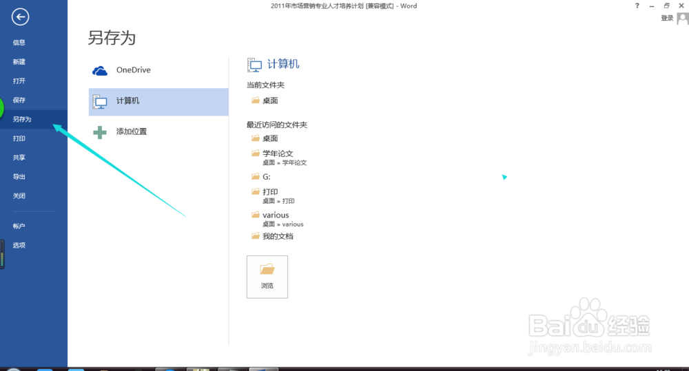689x371 pixels.
Task: Open 桌面 under 最近访问的文件夹
Action: (x=270, y=138)
